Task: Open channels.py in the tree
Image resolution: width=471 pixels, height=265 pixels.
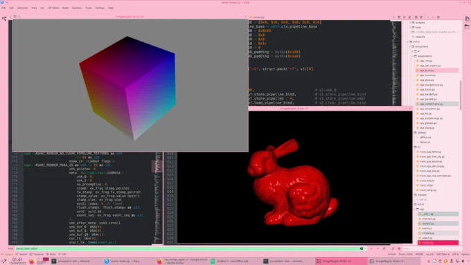Action: 429,219
